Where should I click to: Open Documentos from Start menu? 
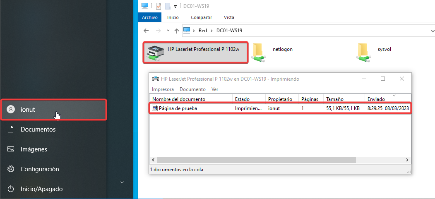pyautogui.click(x=38, y=129)
